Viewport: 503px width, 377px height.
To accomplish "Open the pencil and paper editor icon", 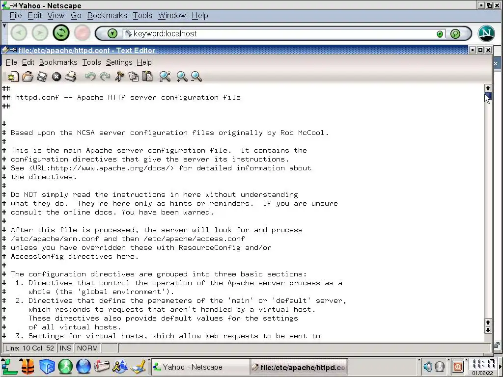I will [x=138, y=366].
